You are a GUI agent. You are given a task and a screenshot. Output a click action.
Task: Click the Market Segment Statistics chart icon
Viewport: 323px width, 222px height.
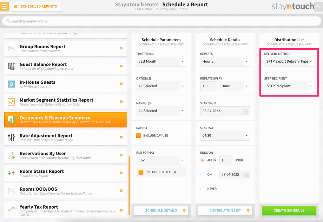(11, 102)
